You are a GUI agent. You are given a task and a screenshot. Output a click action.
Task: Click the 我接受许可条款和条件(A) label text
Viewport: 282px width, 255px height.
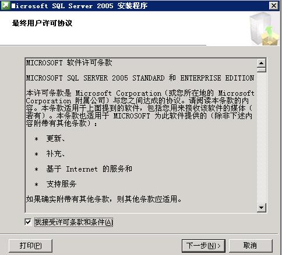point(73,222)
